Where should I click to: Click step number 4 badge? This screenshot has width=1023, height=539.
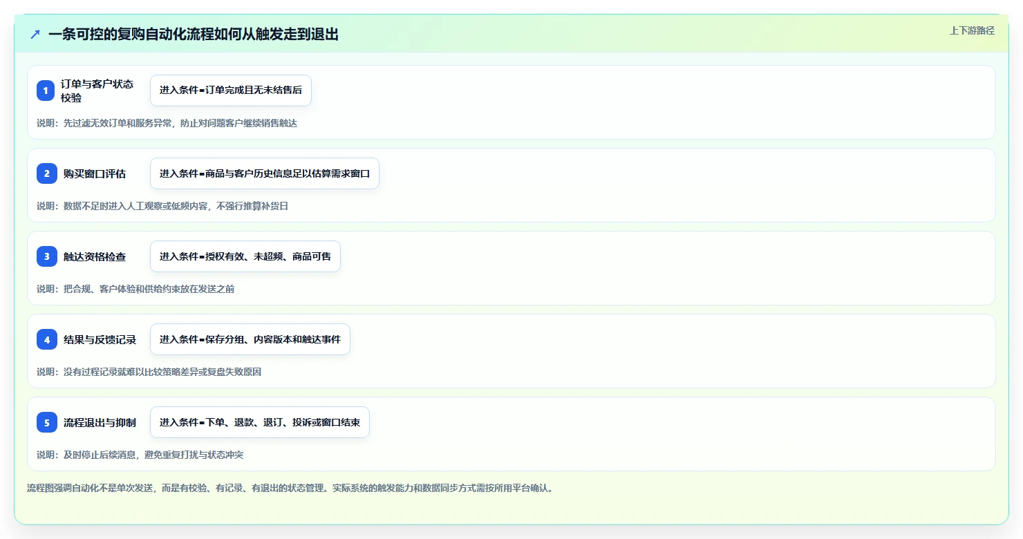pos(46,339)
